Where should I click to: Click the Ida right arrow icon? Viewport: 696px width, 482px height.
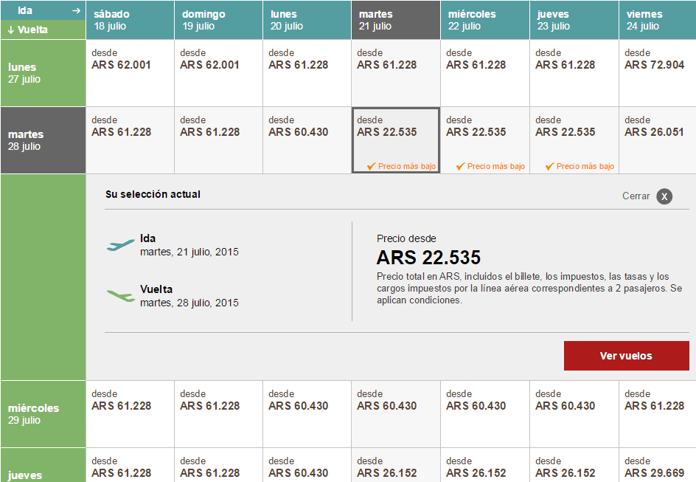click(x=77, y=10)
